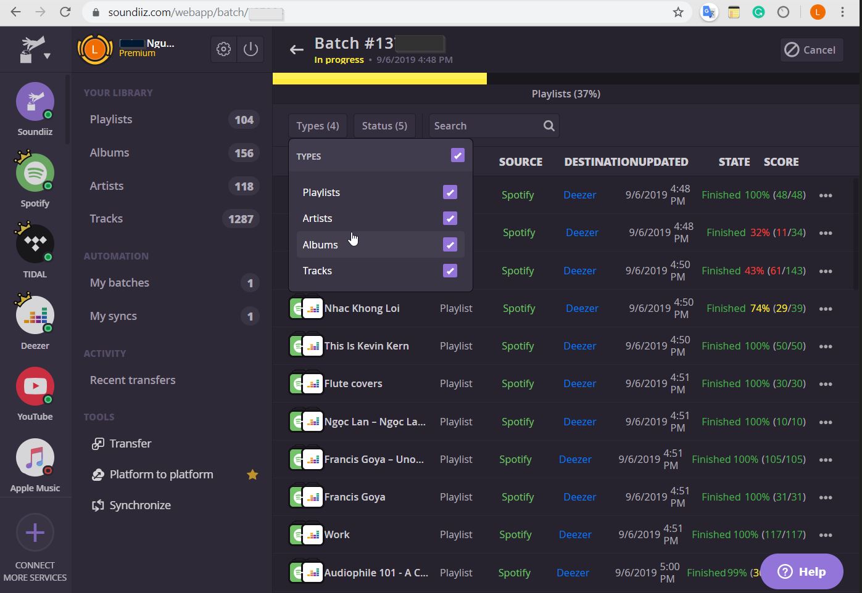
Task: Sort by the SCORE column header
Action: 781,162
